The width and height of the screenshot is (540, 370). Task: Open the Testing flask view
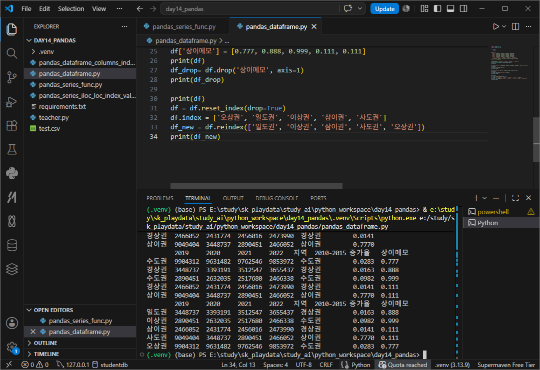[11, 149]
